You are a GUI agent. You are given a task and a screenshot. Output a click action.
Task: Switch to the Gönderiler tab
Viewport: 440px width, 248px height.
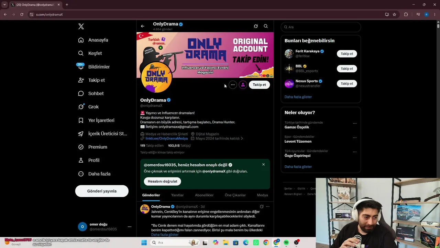click(x=151, y=195)
